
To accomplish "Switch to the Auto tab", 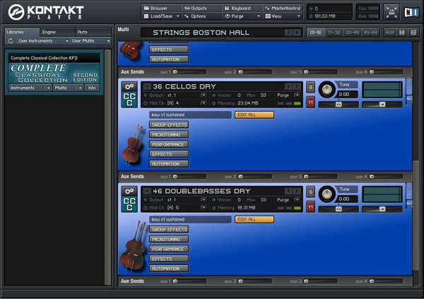I will (x=93, y=32).
